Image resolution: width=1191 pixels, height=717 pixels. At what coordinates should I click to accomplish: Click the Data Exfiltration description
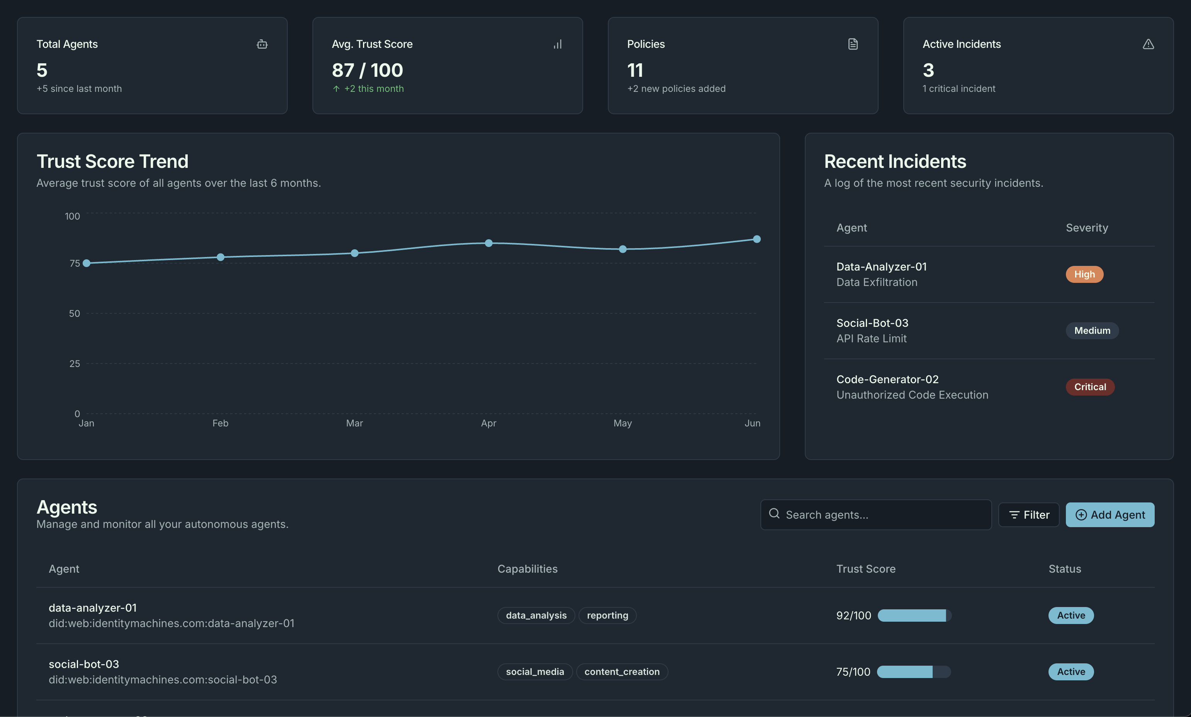tap(876, 282)
